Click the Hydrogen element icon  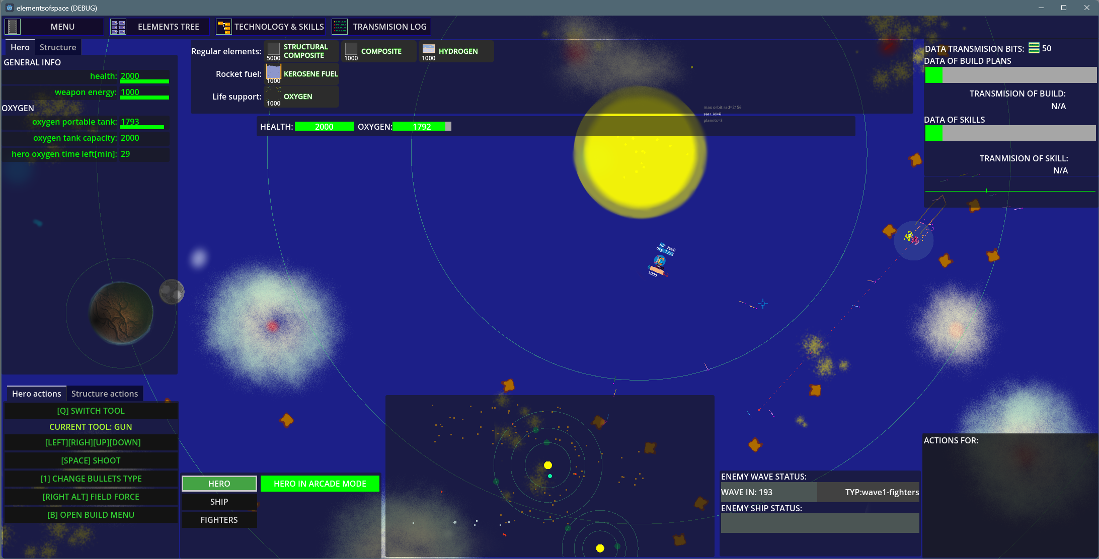[x=428, y=49]
